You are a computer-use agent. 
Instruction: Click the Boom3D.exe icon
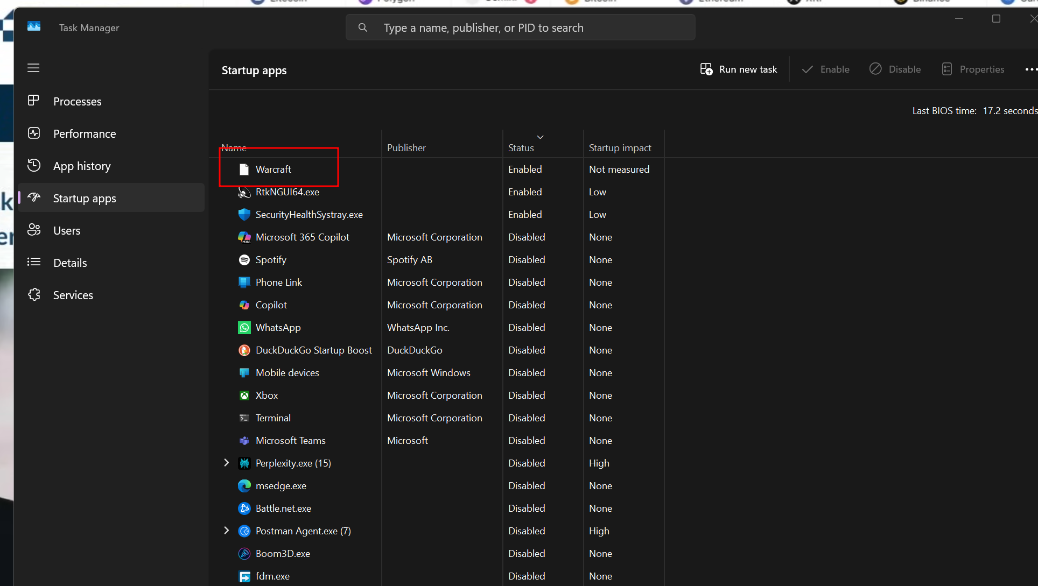coord(244,554)
